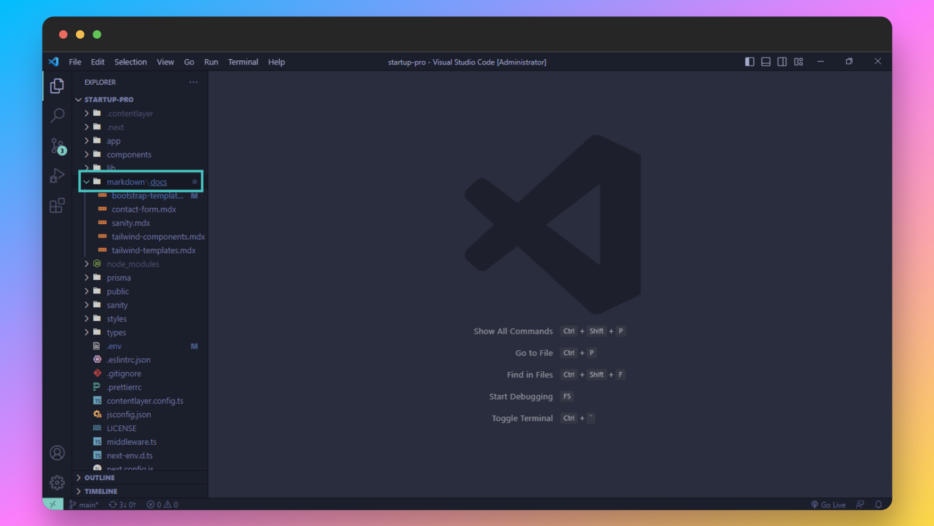
Task: Open contentlayer.config.ts file
Action: pyautogui.click(x=140, y=401)
